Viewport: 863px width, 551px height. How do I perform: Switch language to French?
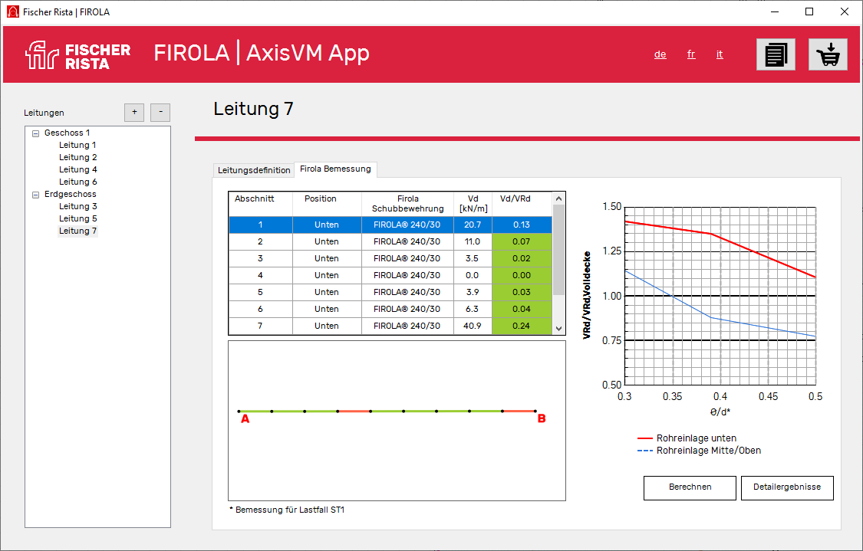pyautogui.click(x=690, y=54)
